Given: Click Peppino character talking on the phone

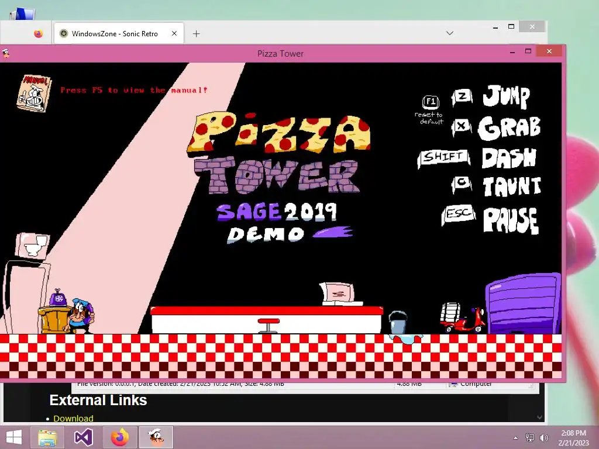Looking at the screenshot, I should point(80,316).
